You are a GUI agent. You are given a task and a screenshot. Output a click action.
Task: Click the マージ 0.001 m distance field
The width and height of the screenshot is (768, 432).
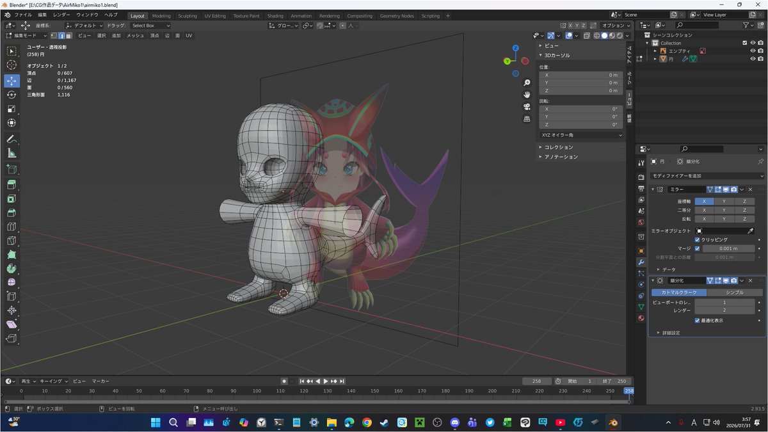point(729,248)
